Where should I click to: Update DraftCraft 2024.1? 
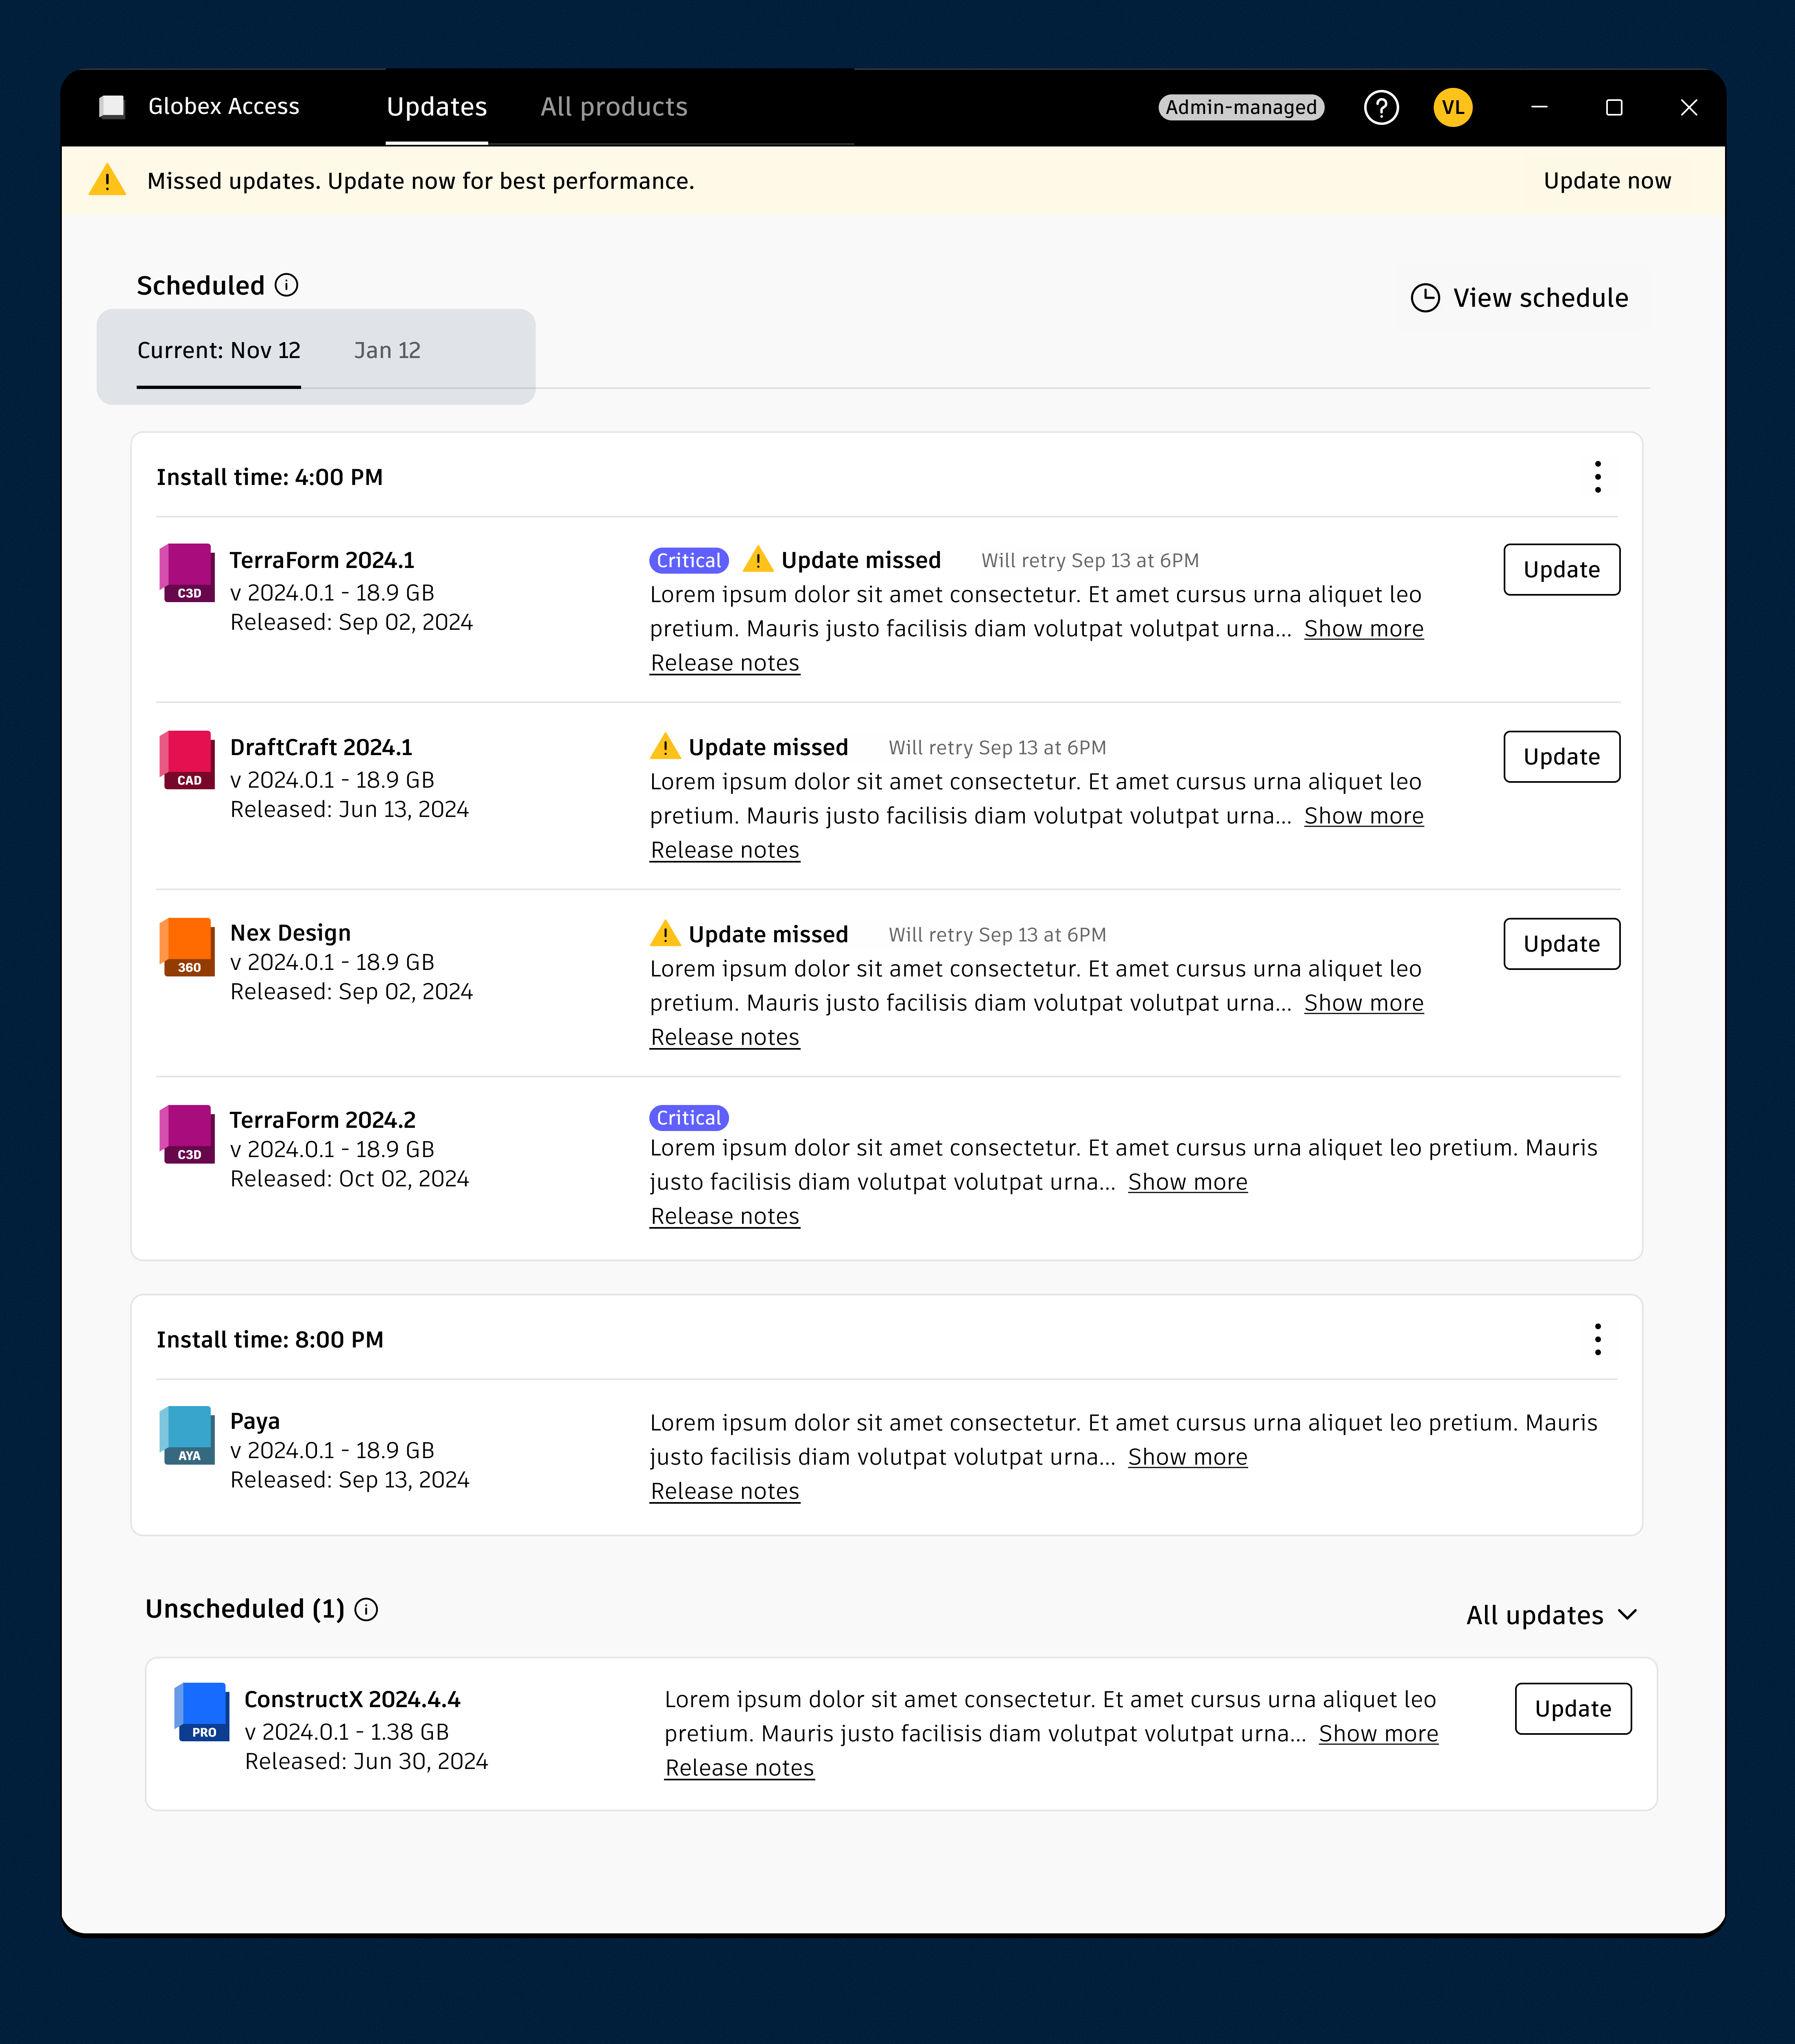tap(1562, 757)
